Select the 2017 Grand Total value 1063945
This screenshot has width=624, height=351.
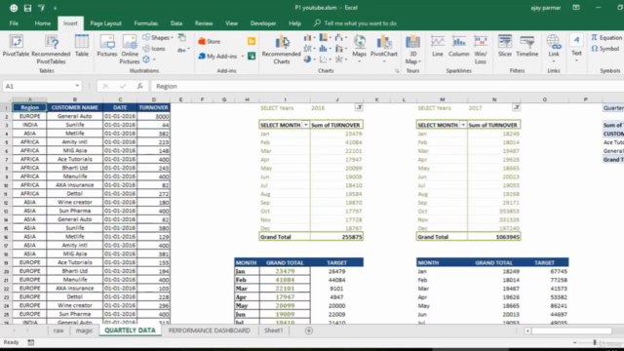(x=494, y=237)
